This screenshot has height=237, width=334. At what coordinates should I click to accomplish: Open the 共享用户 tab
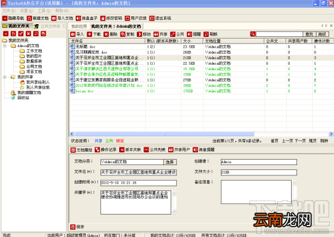(179, 150)
